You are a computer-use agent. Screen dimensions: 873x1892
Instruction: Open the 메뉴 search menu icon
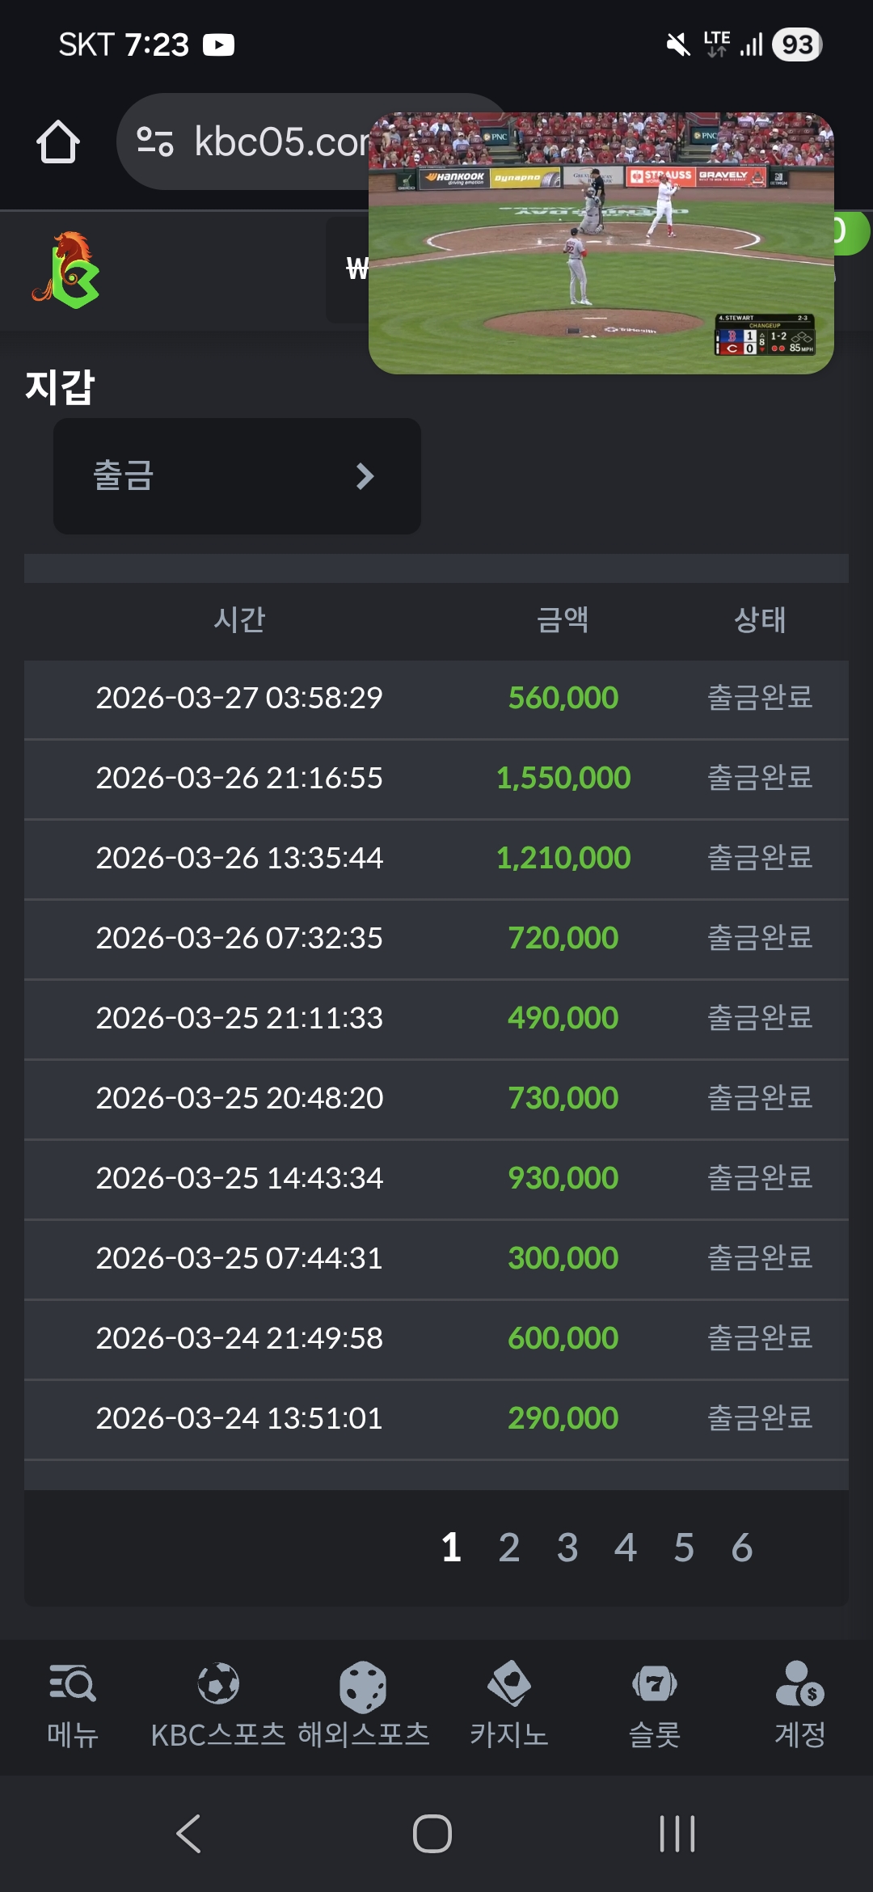(x=73, y=1685)
